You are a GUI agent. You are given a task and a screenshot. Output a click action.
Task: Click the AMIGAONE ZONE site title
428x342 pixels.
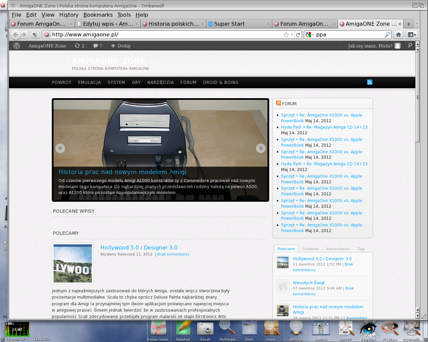click(109, 61)
